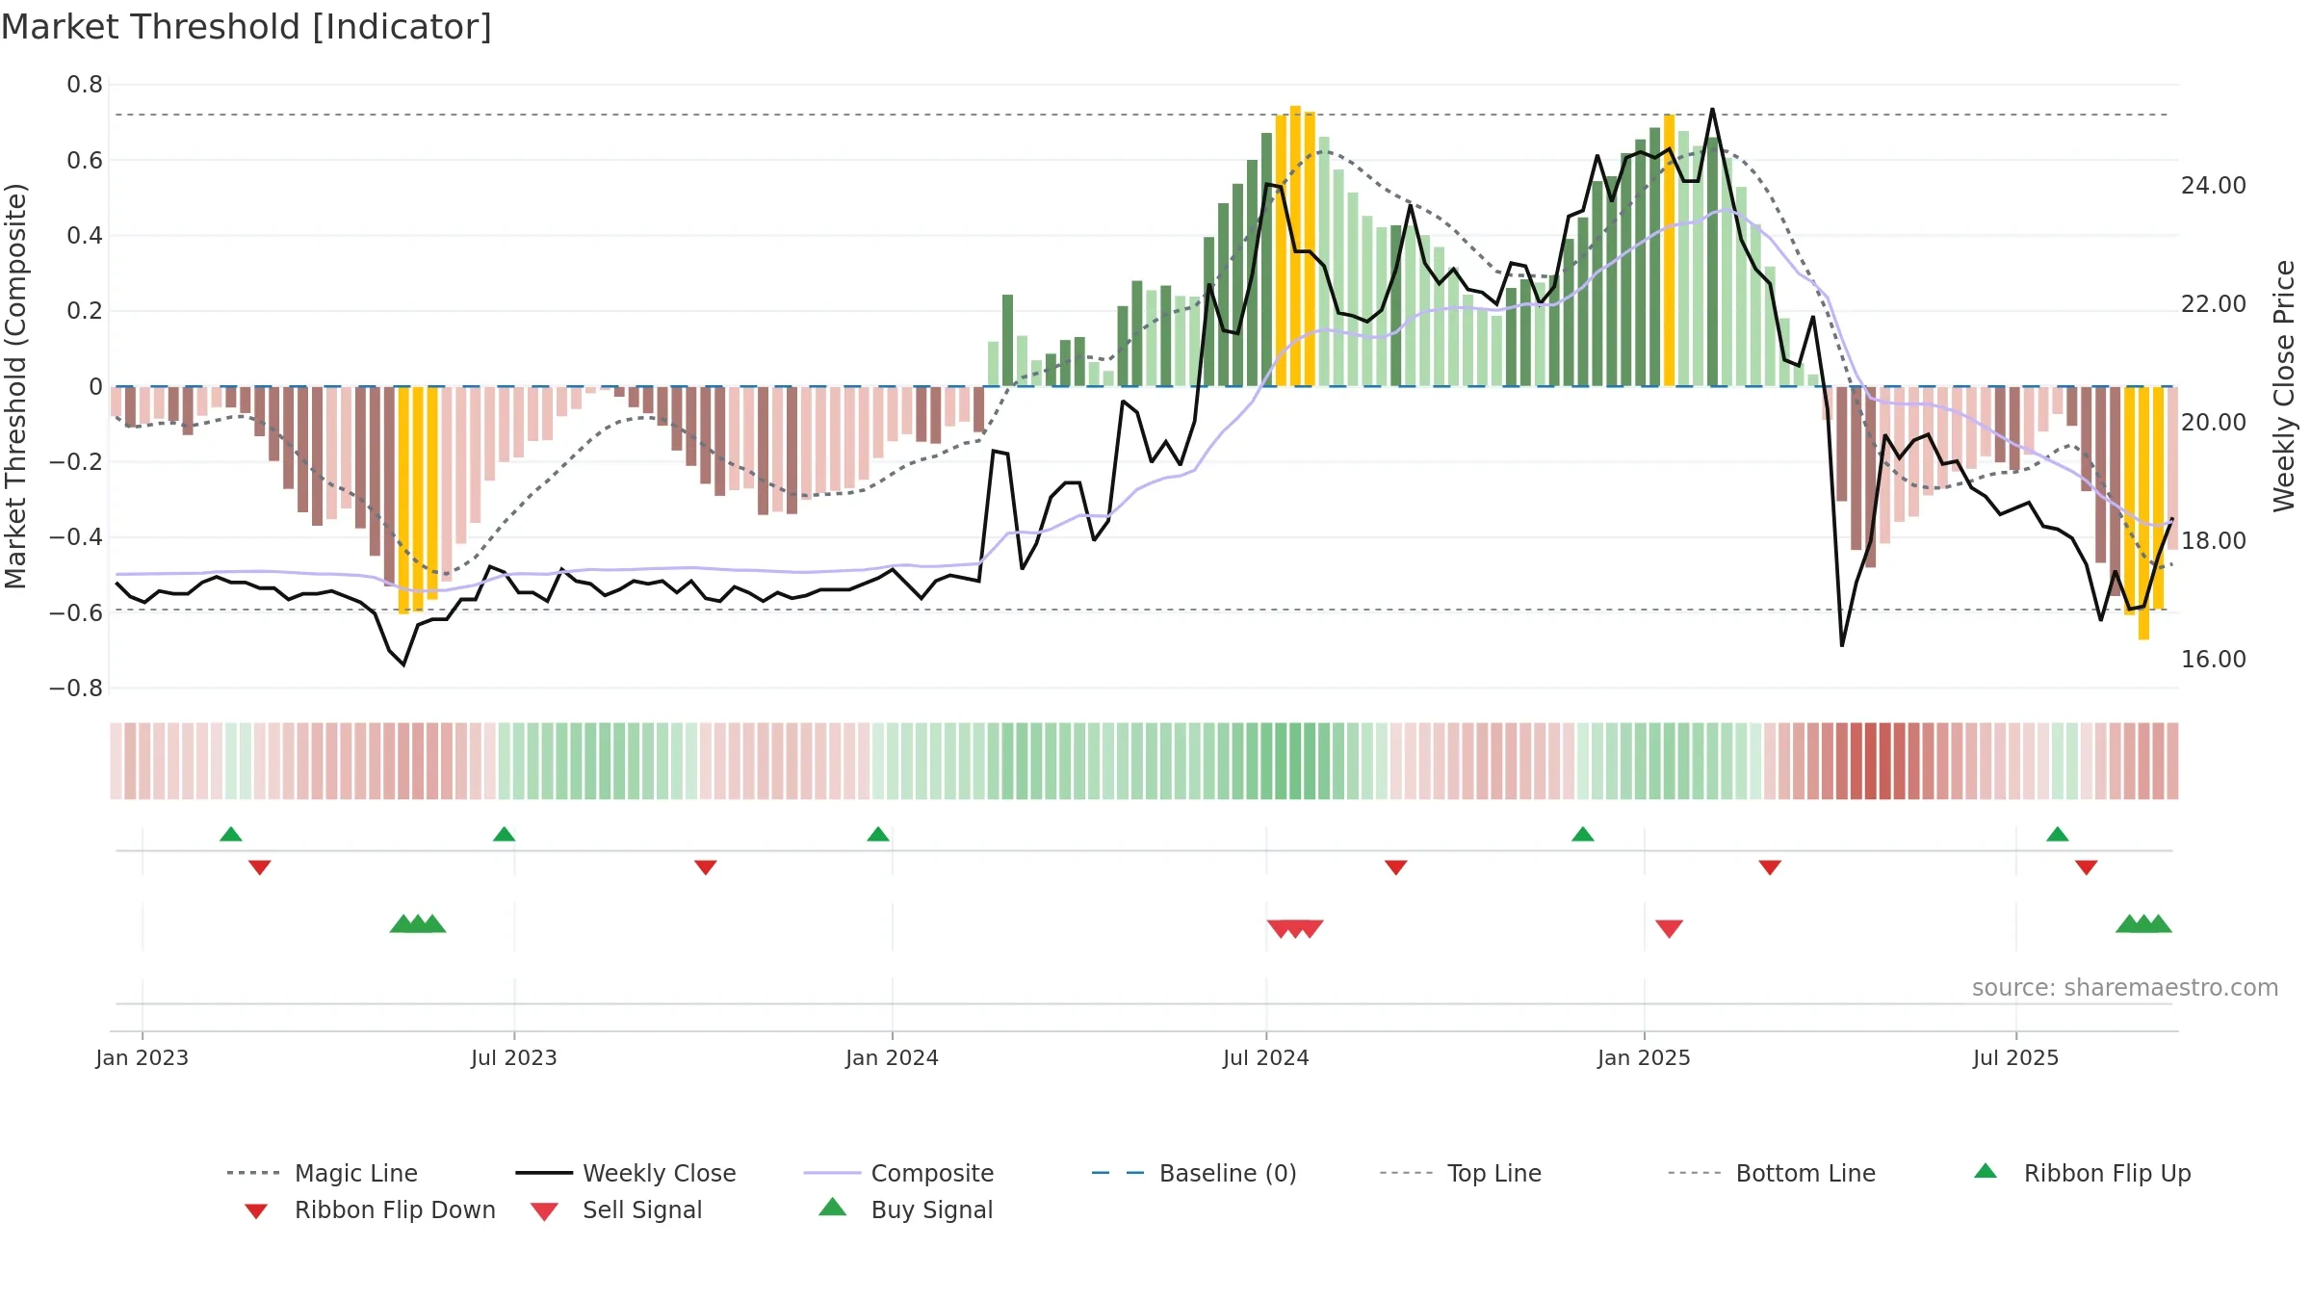
Task: Toggle the Sell Signal legend entry
Action: 616,1209
